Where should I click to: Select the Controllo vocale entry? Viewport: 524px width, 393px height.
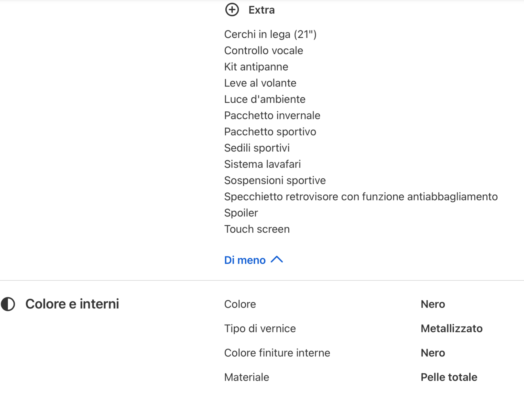coord(264,51)
